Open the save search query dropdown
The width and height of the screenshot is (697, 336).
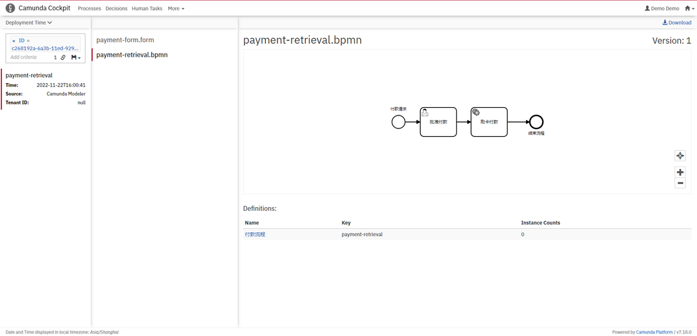pyautogui.click(x=76, y=57)
